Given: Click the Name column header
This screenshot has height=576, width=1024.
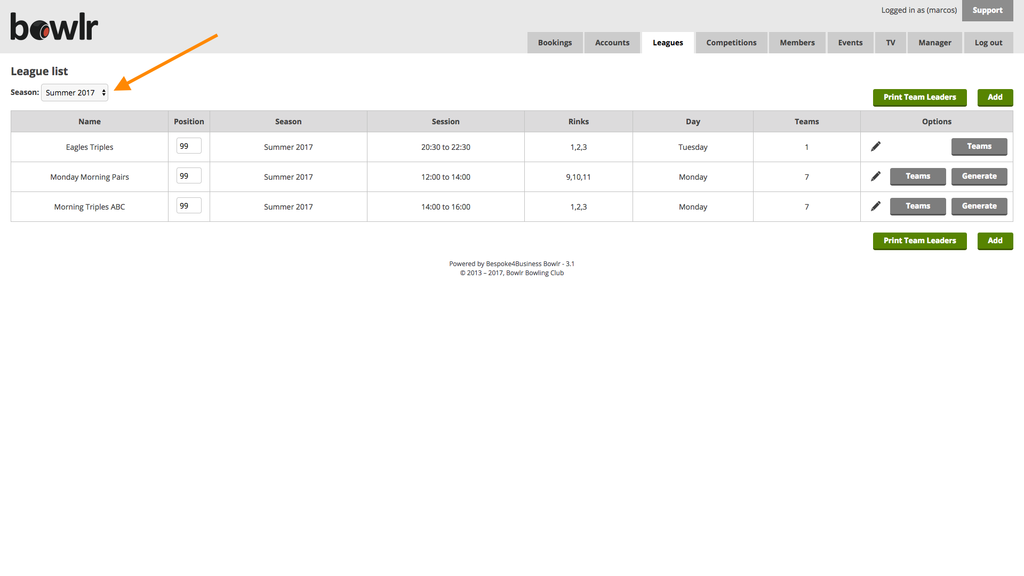Looking at the screenshot, I should [90, 122].
